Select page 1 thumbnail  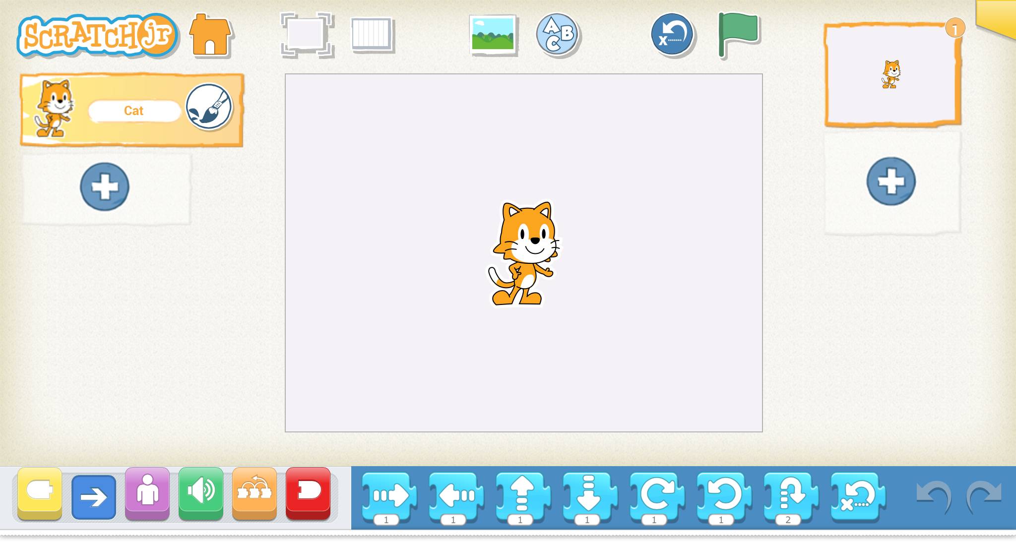(892, 74)
